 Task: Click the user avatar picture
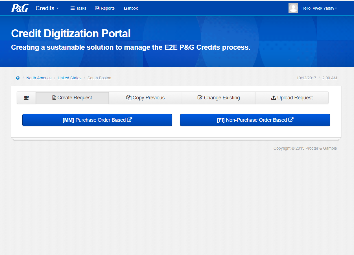[x=293, y=8]
